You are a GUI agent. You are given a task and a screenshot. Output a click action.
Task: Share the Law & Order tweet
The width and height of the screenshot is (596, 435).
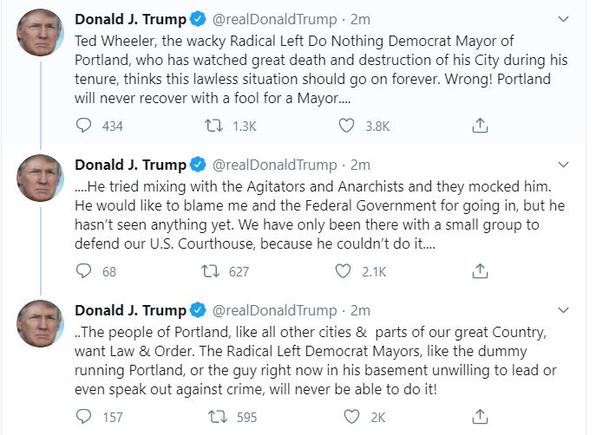tap(479, 417)
